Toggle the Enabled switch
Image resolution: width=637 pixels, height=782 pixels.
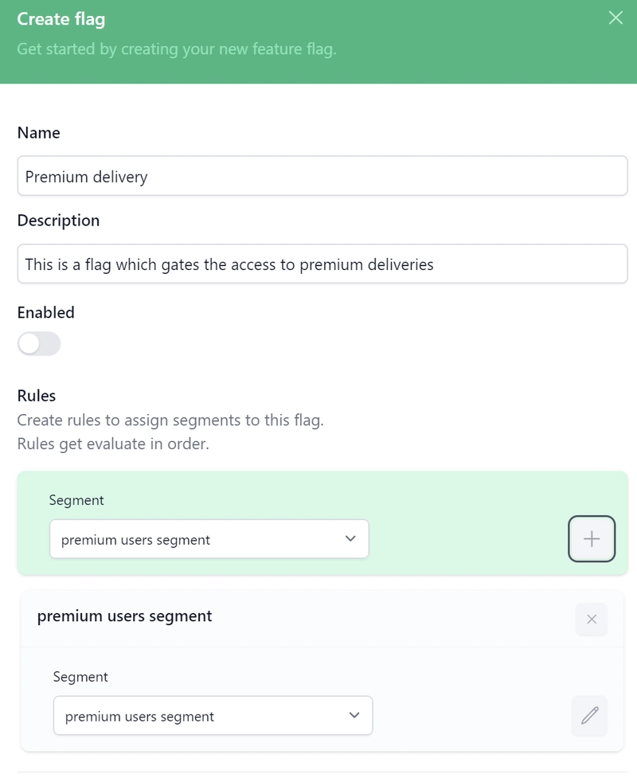[x=39, y=344]
